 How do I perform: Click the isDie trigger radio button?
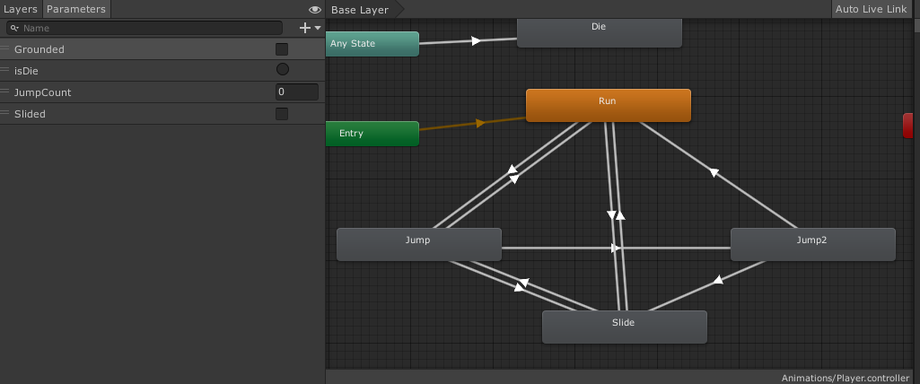tap(282, 70)
